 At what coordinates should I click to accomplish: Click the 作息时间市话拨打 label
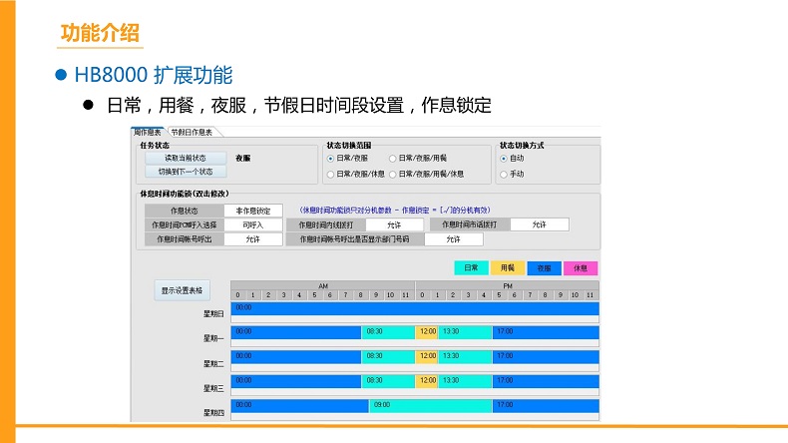pos(470,224)
